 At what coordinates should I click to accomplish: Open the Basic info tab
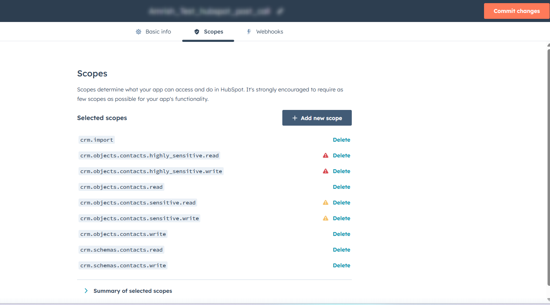coord(158,32)
